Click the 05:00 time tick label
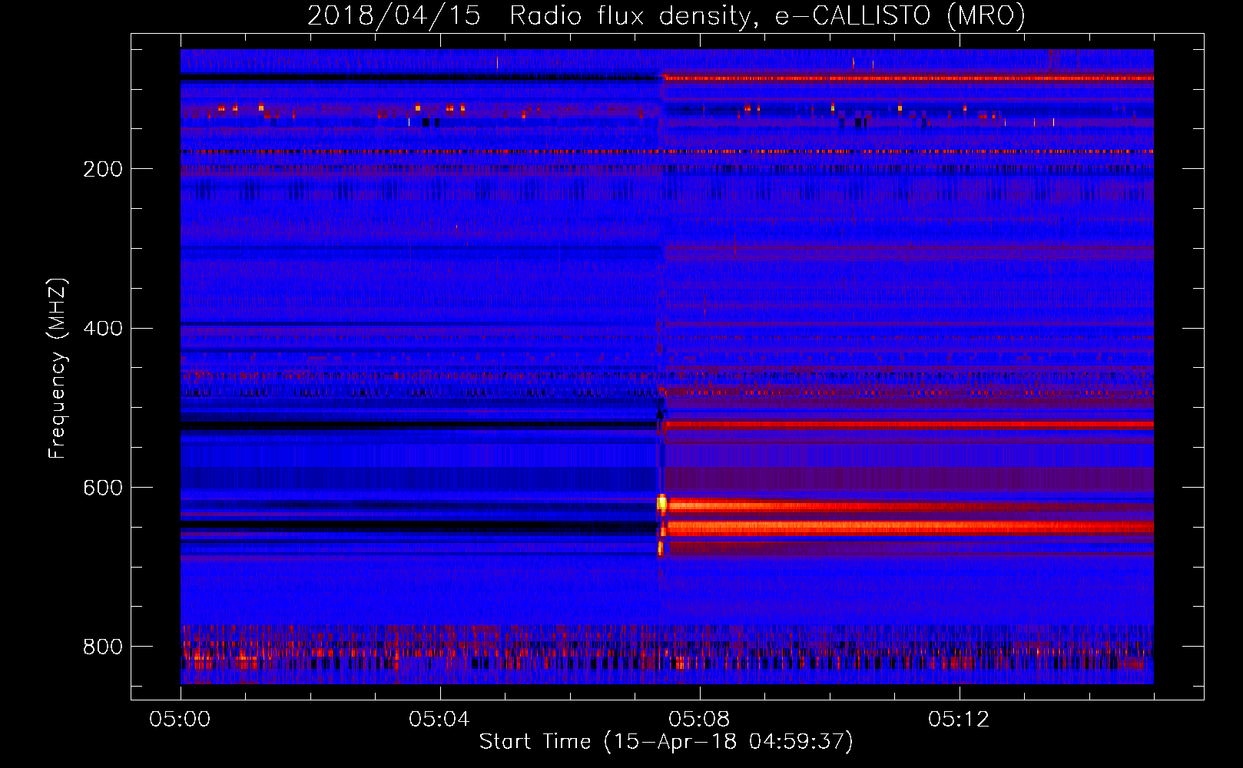 tap(180, 719)
